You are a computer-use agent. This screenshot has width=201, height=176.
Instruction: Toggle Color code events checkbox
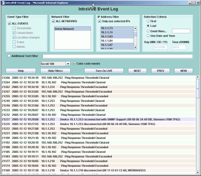coord(74,63)
